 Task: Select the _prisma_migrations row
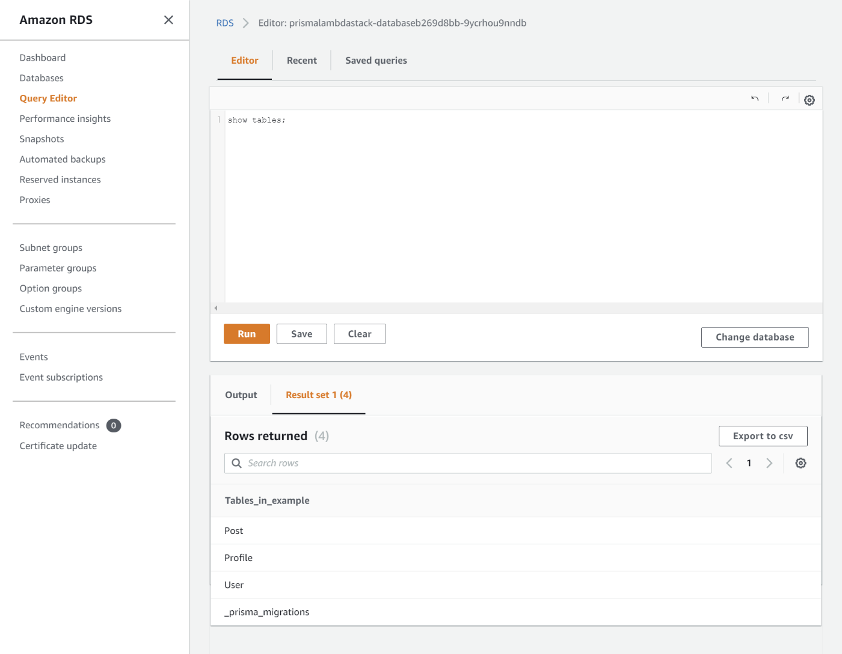[x=516, y=612]
